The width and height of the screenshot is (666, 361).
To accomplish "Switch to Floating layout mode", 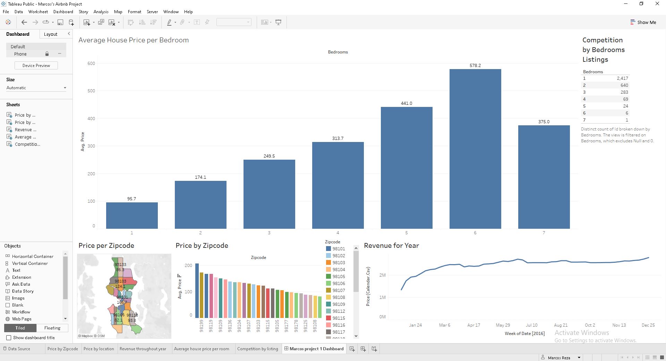I will coord(52,328).
